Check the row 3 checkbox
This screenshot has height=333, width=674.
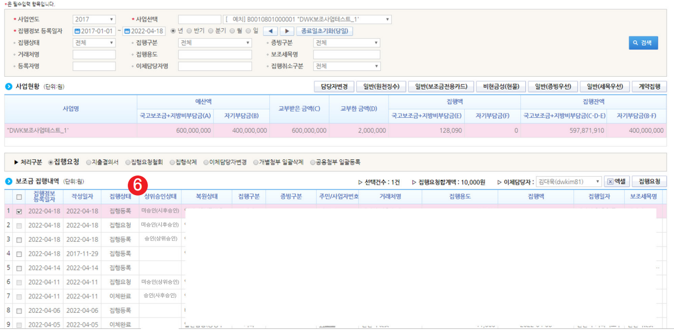(x=18, y=240)
